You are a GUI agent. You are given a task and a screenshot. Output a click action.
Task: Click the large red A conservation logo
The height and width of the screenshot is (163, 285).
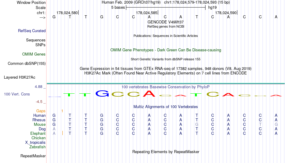coord(149,93)
